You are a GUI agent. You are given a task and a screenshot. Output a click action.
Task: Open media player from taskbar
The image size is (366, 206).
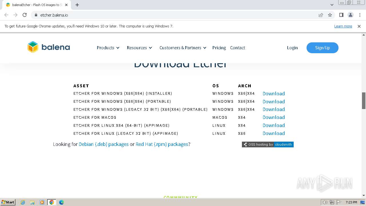coord(42,202)
